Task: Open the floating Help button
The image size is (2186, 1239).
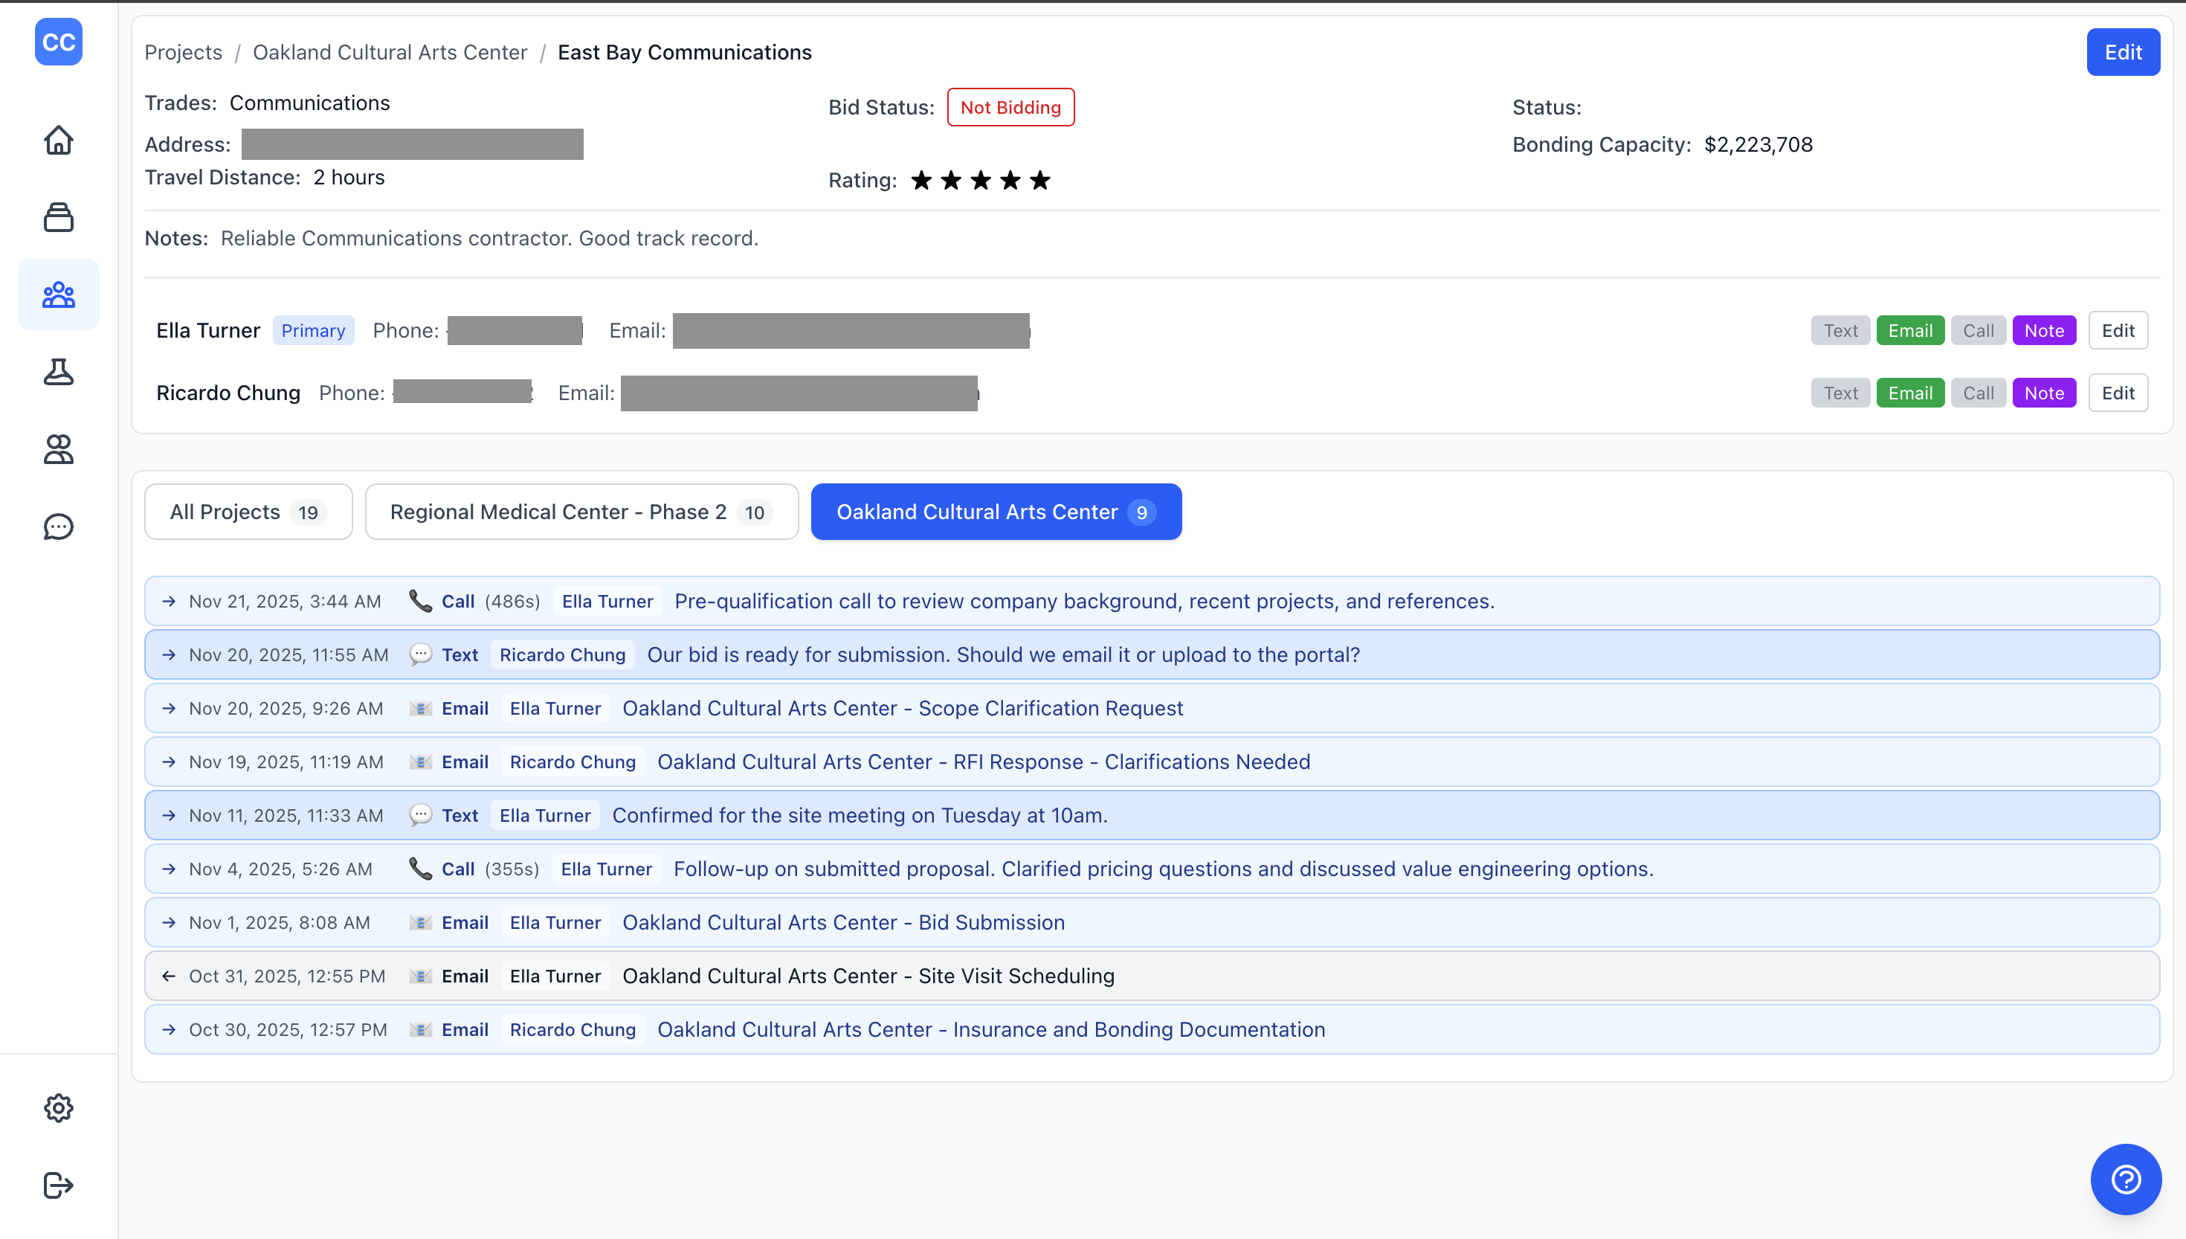Action: pos(2126,1180)
